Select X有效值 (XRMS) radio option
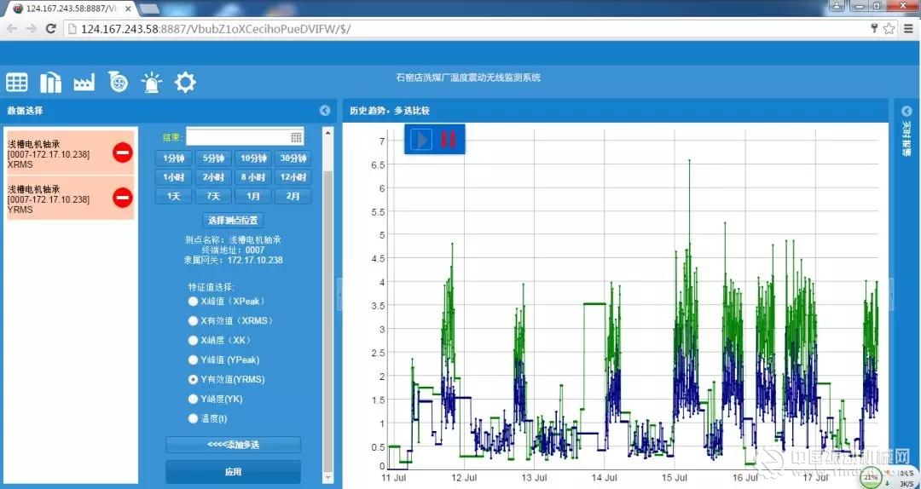This screenshot has width=921, height=489. coord(193,321)
